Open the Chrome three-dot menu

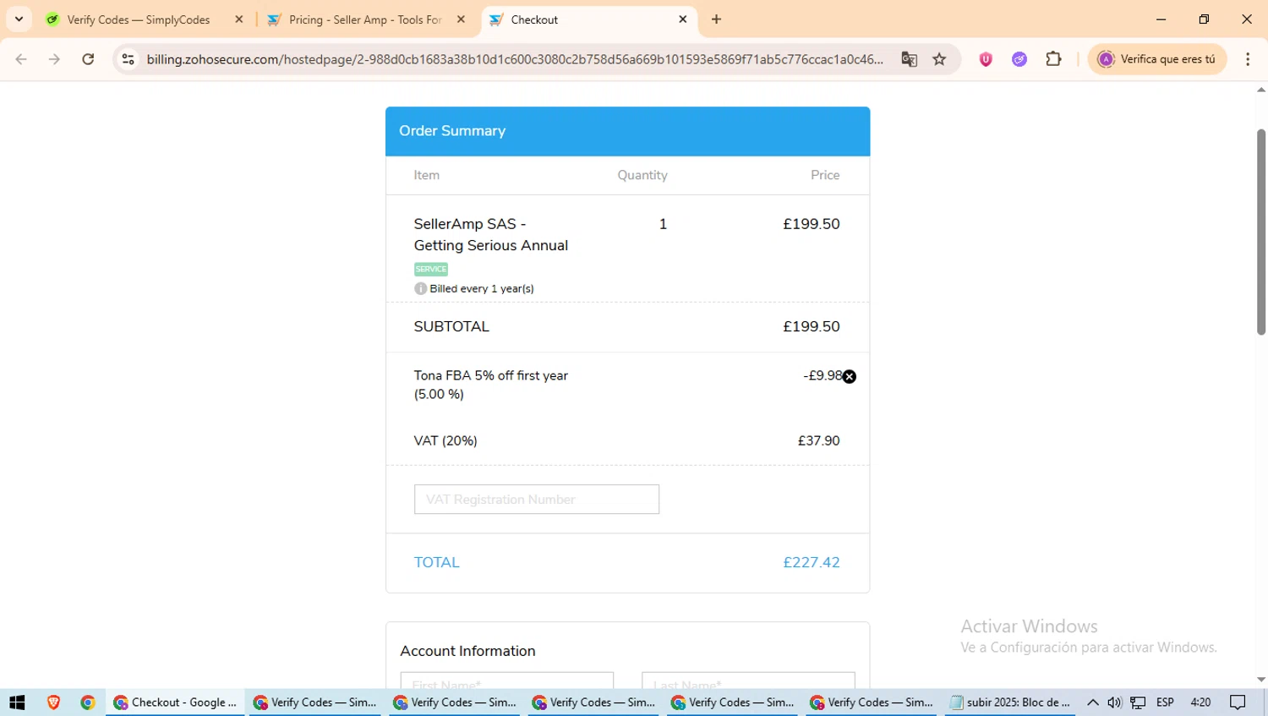[1248, 59]
